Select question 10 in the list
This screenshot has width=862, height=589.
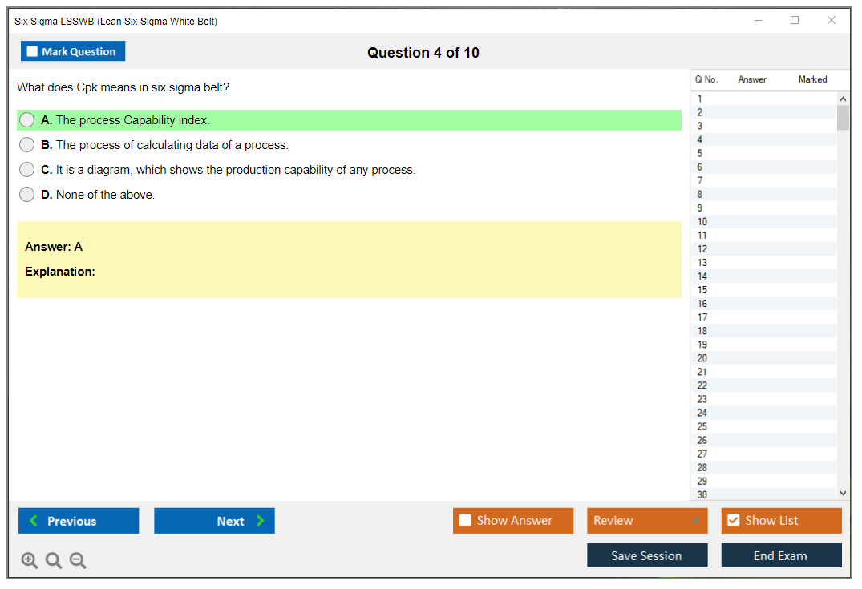point(702,222)
